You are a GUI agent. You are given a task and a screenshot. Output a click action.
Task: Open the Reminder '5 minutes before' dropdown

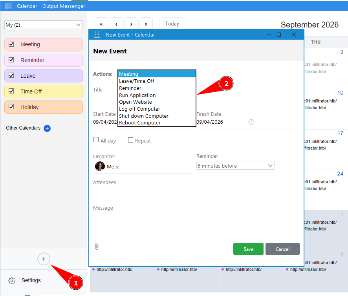[236, 166]
